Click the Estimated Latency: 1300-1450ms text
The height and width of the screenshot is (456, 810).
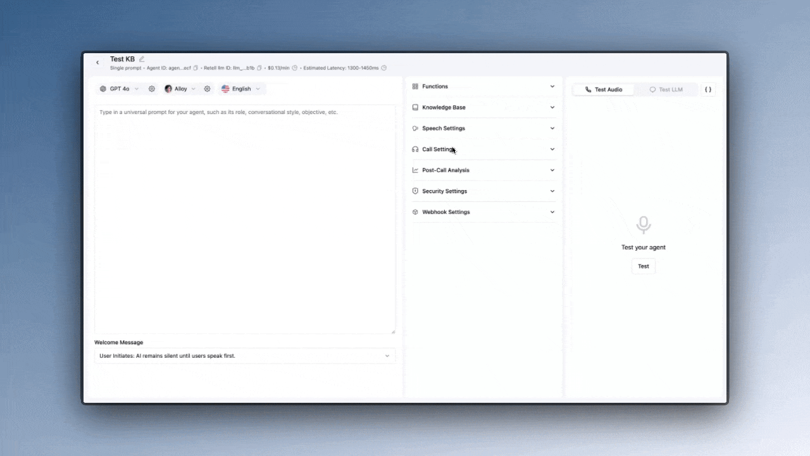point(341,68)
